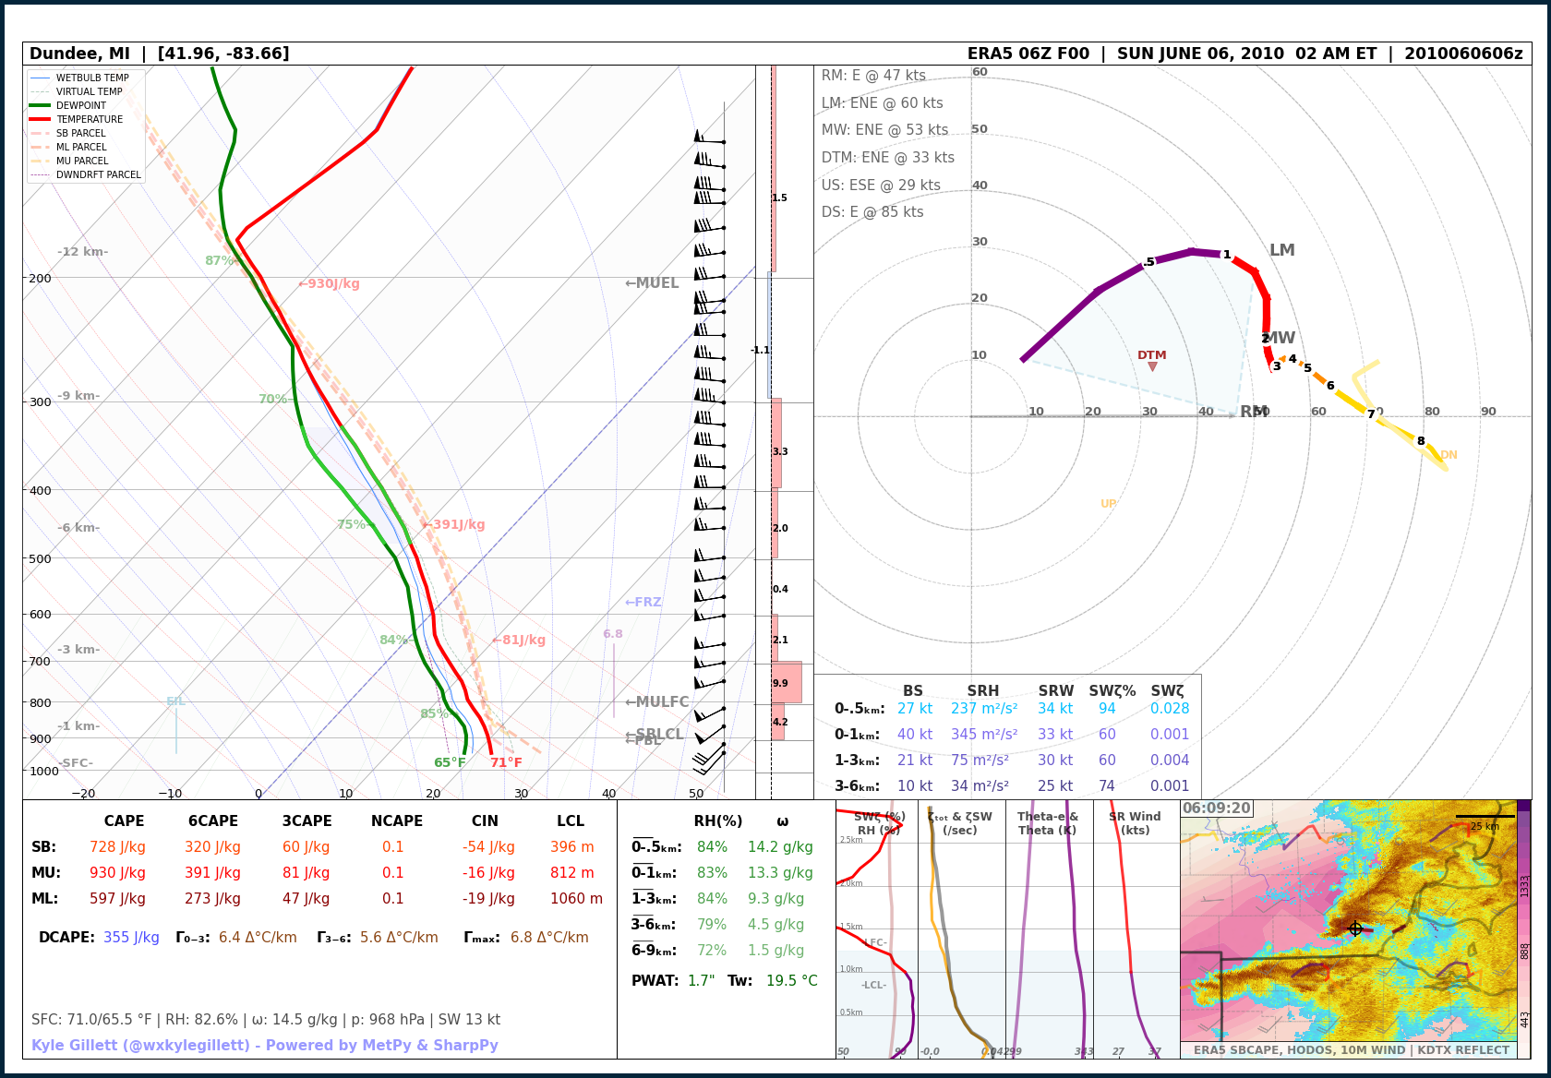Click the 'Dundee, MI' location title

tap(79, 54)
